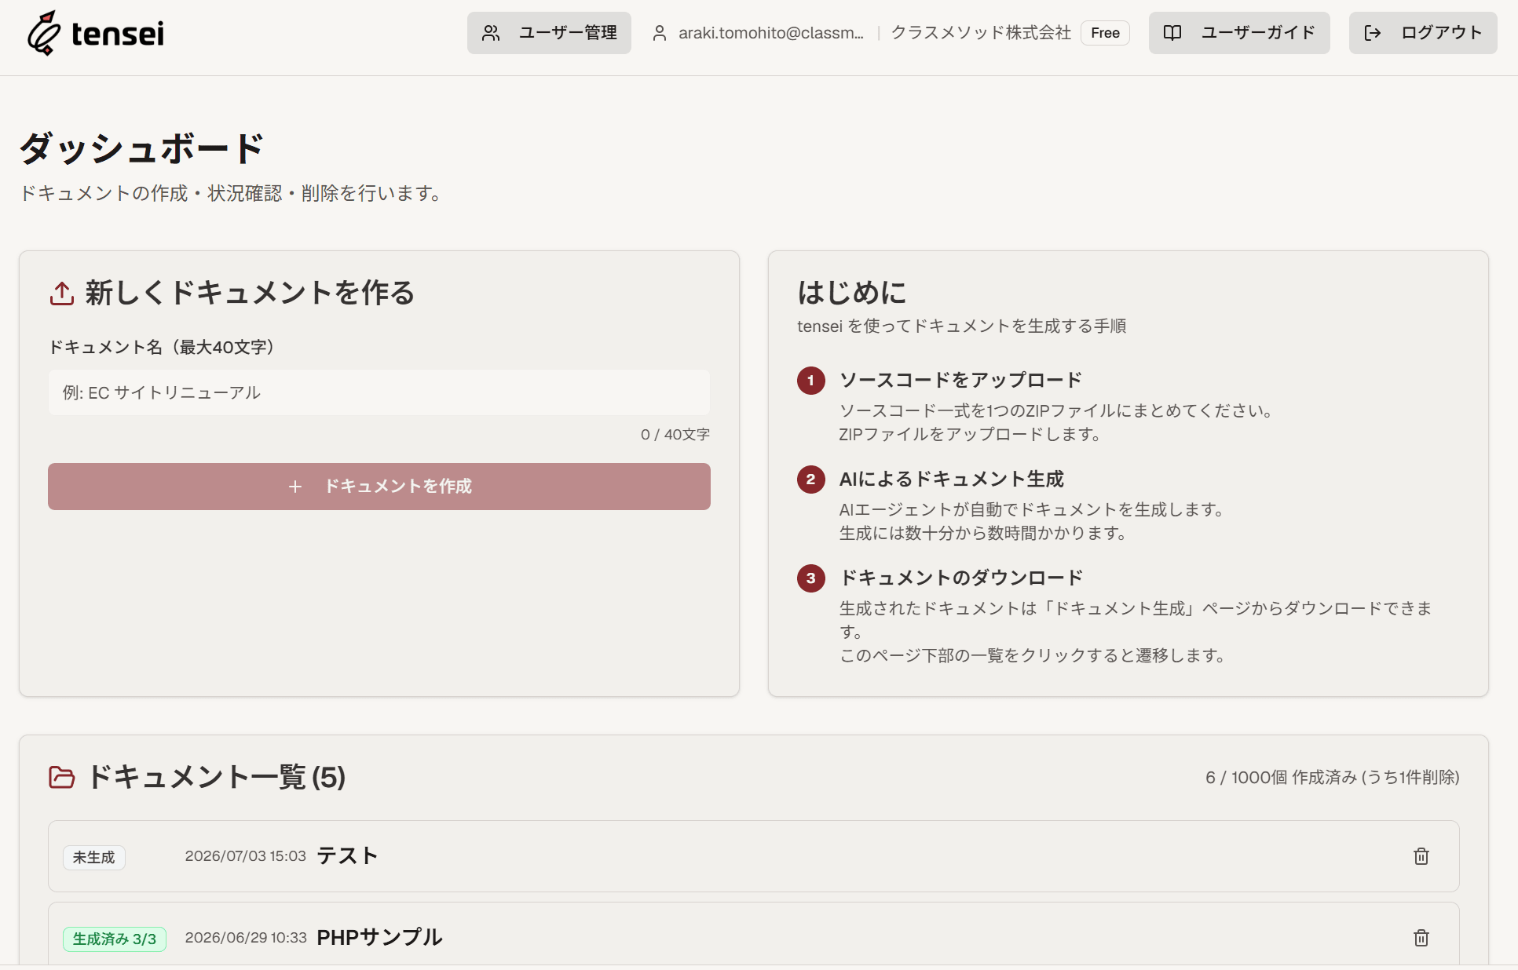Click the ドキュメント一覧 (5) heading
The height and width of the screenshot is (970, 1518).
pyautogui.click(x=217, y=777)
